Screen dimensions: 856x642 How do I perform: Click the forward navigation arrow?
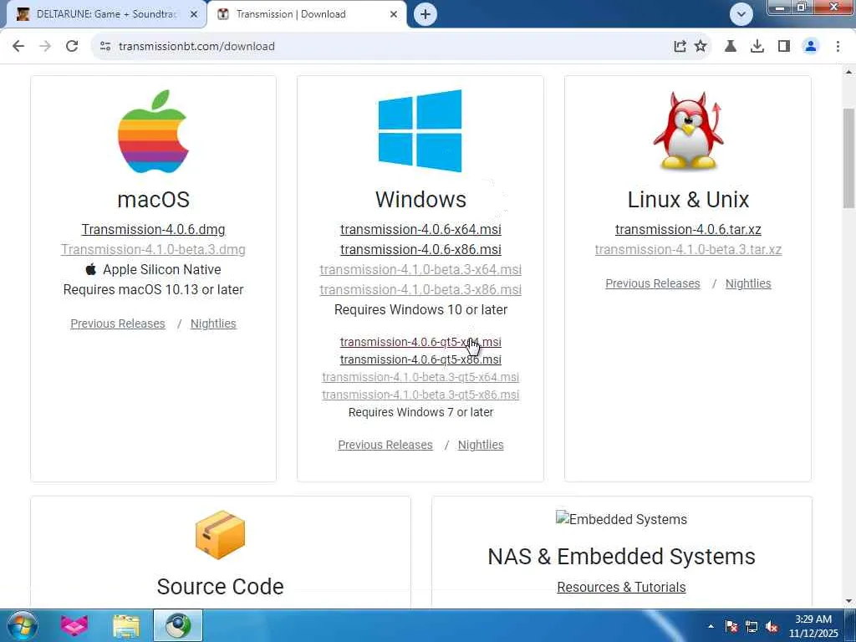[45, 47]
